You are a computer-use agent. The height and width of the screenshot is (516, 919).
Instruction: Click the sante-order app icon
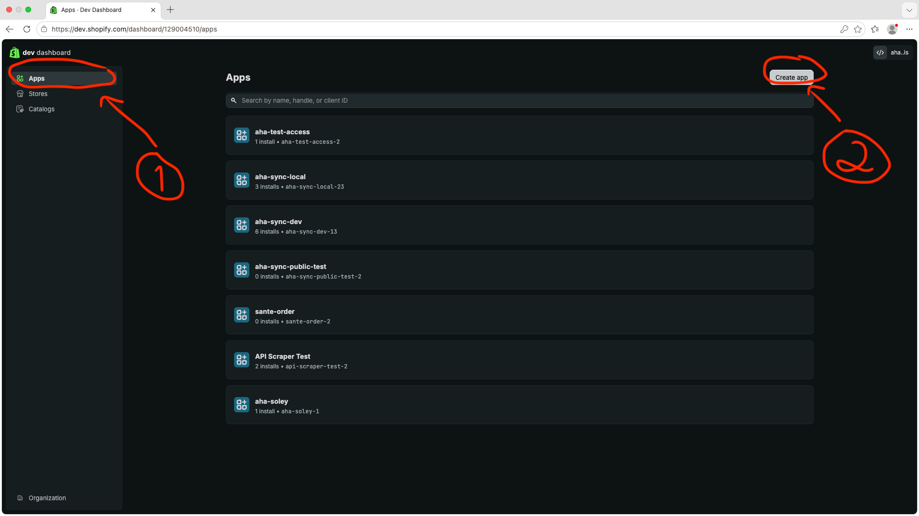coord(242,315)
